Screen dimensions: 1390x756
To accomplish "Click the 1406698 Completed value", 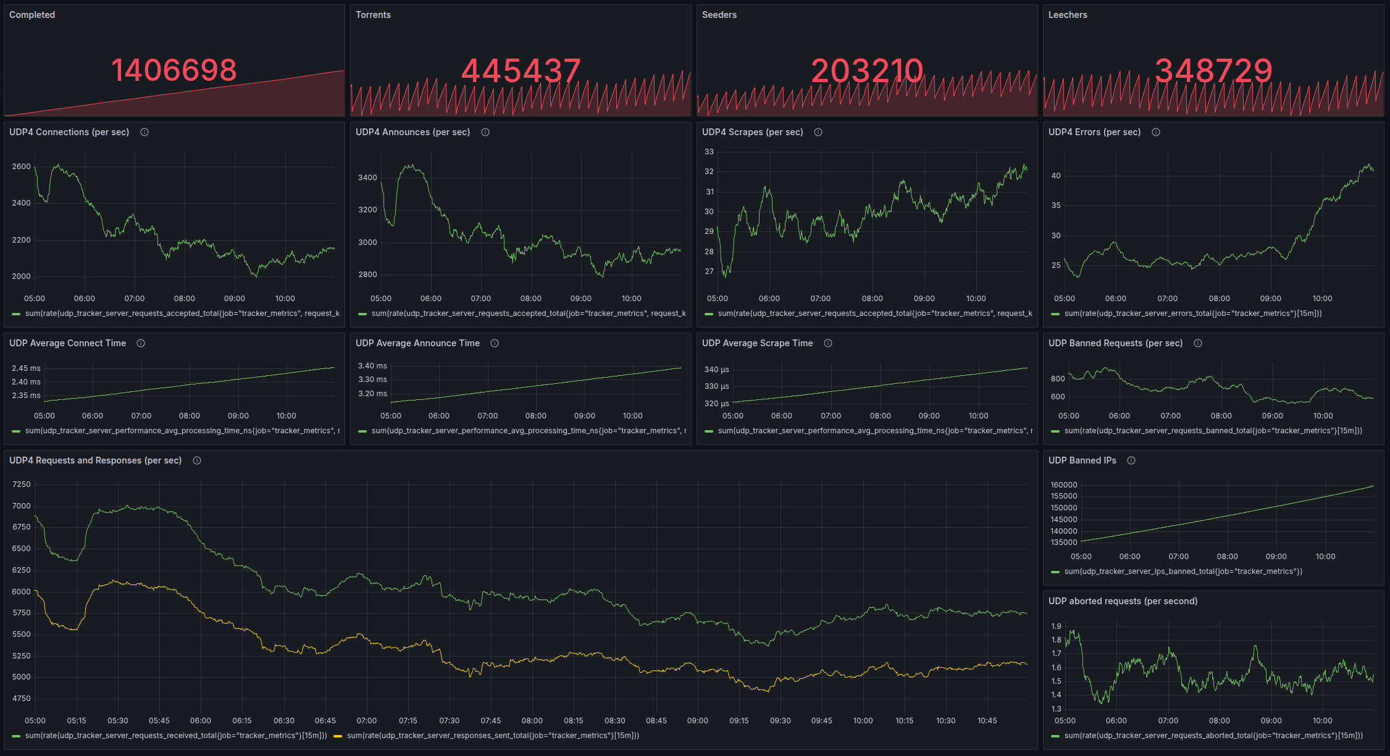I will pos(174,70).
